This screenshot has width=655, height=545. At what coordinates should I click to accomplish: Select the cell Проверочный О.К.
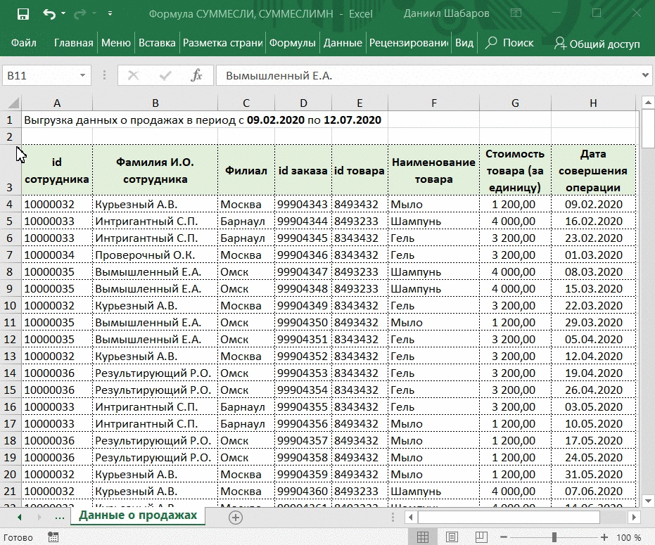(155, 255)
